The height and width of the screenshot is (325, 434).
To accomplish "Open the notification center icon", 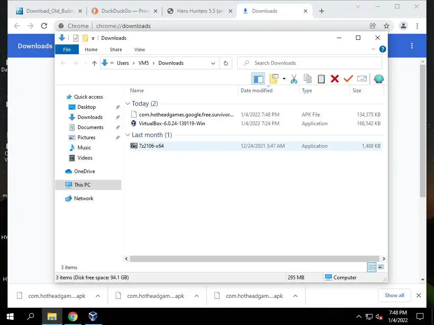I will tap(420, 317).
